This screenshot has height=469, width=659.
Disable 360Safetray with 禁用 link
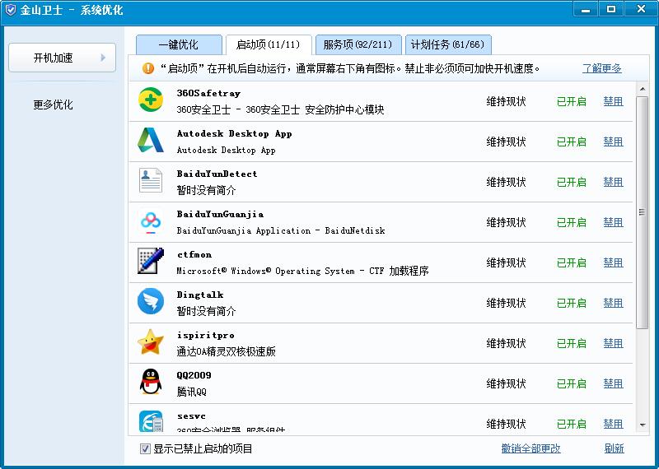click(613, 101)
